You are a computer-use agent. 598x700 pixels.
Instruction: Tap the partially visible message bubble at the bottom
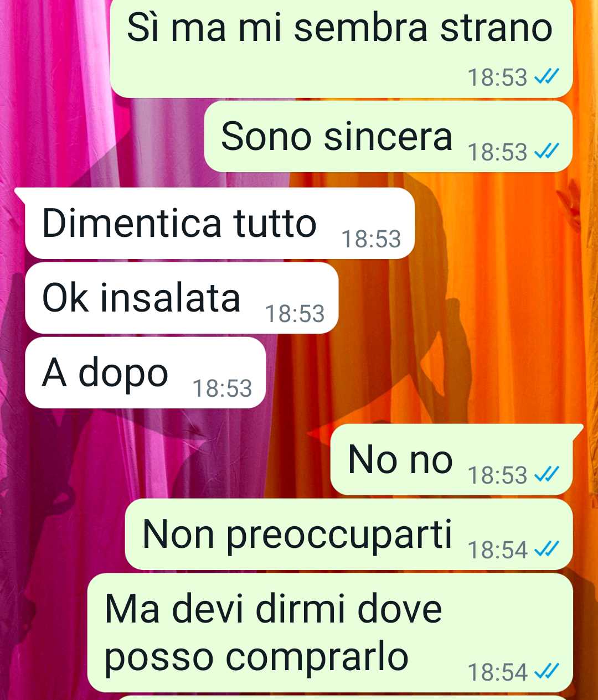pos(343,698)
